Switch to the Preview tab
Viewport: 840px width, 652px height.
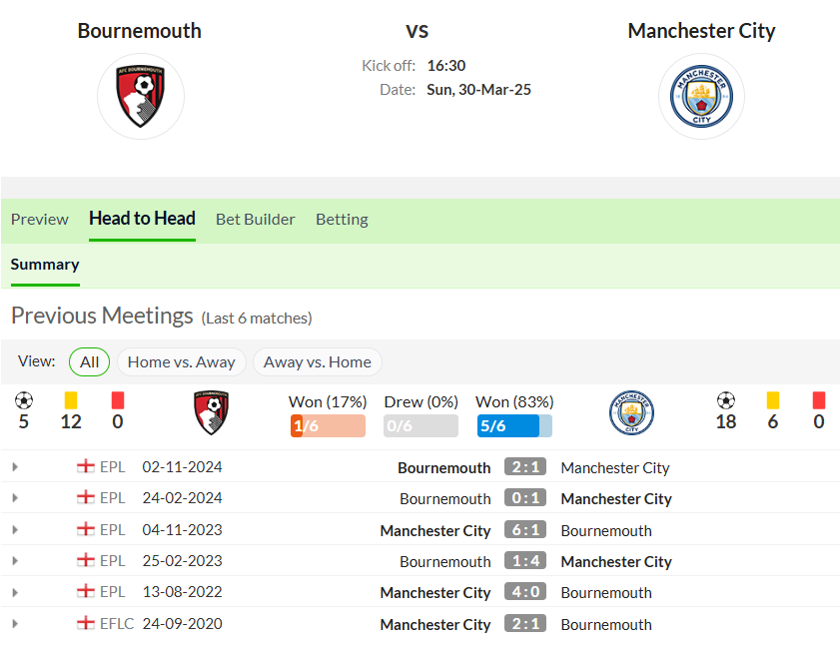pyautogui.click(x=40, y=220)
